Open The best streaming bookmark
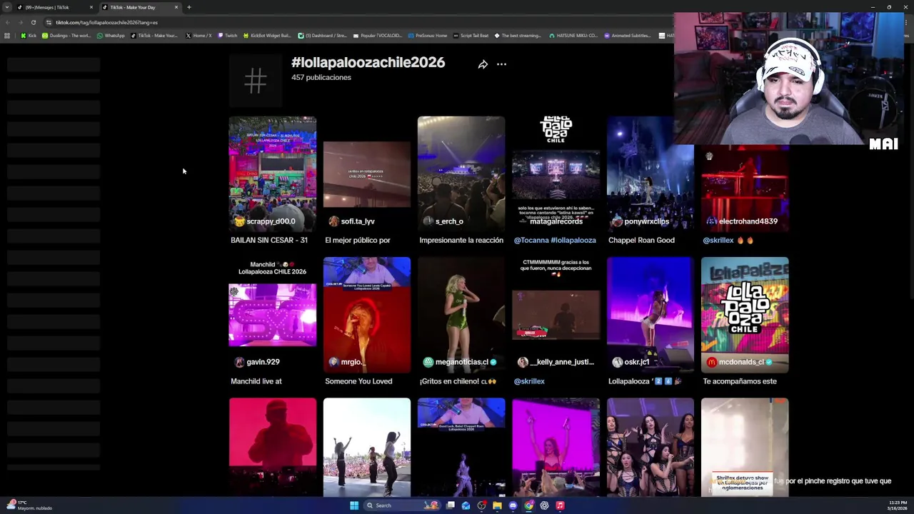914x514 pixels. (518, 35)
